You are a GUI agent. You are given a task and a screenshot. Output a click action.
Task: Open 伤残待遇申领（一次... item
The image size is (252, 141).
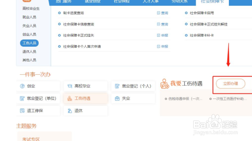185,99
